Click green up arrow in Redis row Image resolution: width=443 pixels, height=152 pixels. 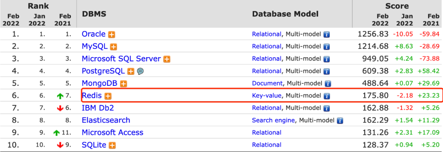tap(60, 96)
